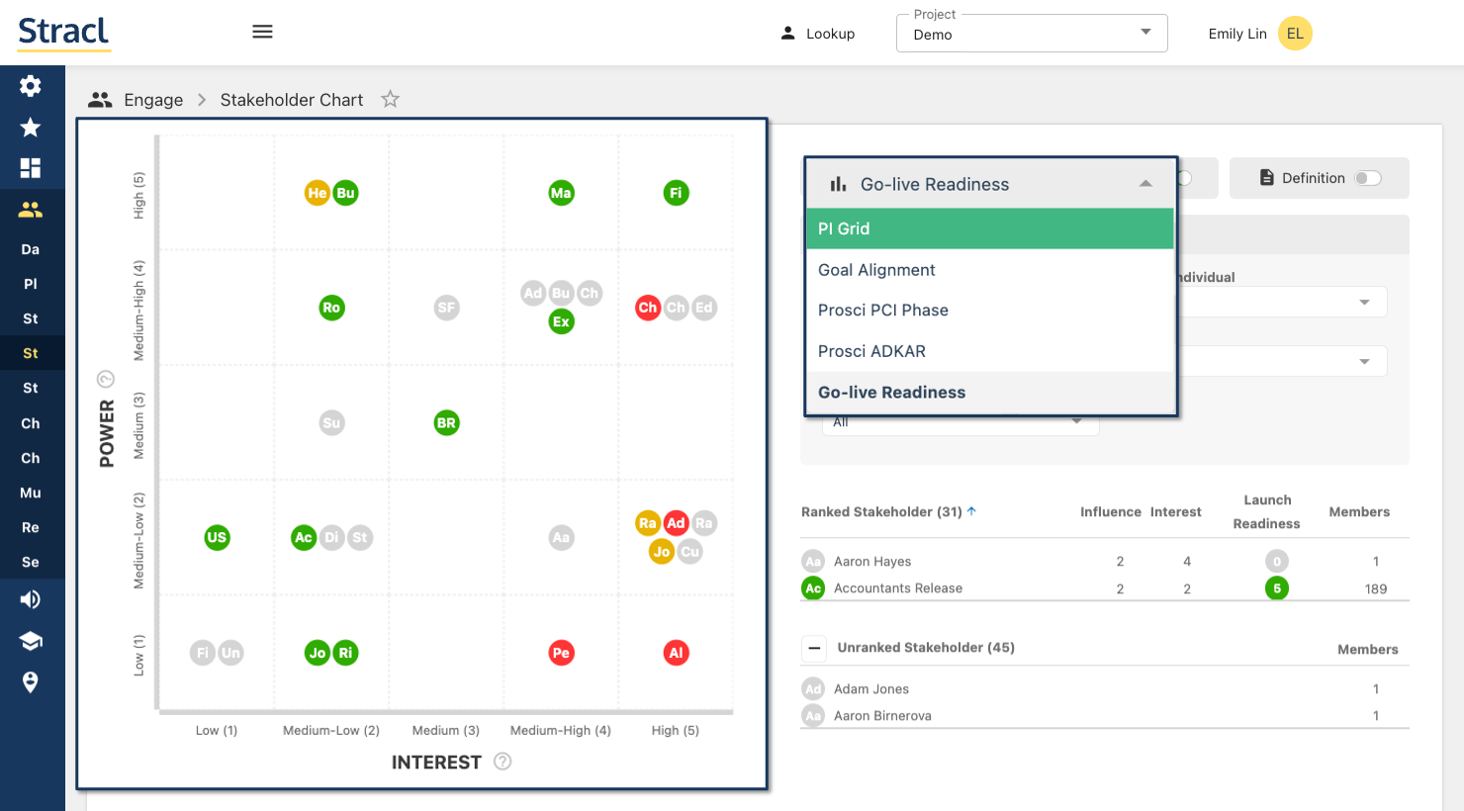Open the Project Demo dropdown
This screenshot has width=1464, height=811.
pos(1031,34)
